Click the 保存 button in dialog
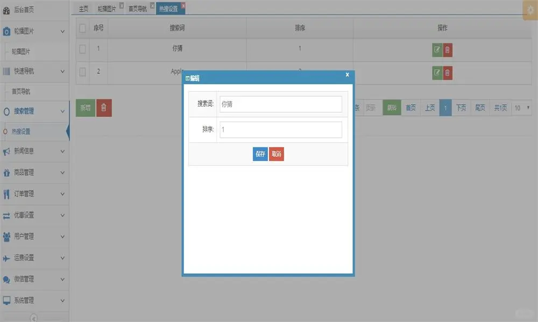Screen dimensions: 538x322 pyautogui.click(x=260, y=154)
